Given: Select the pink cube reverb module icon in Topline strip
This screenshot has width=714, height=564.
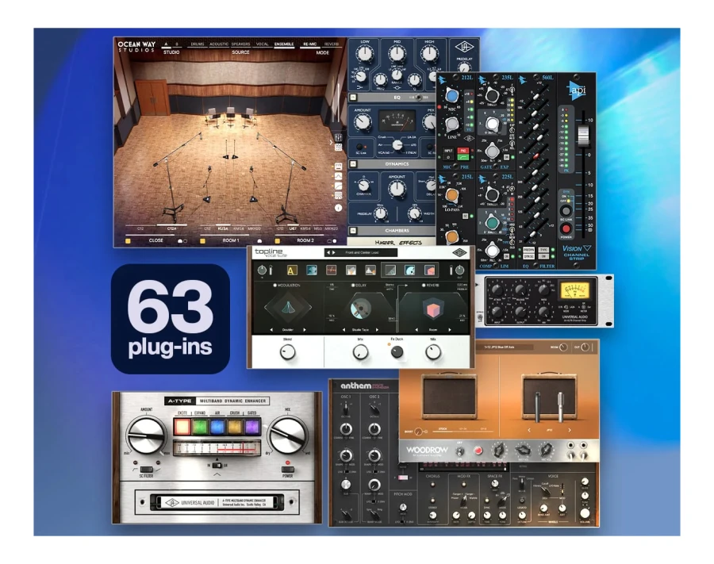Looking at the screenshot, I should click(x=429, y=270).
